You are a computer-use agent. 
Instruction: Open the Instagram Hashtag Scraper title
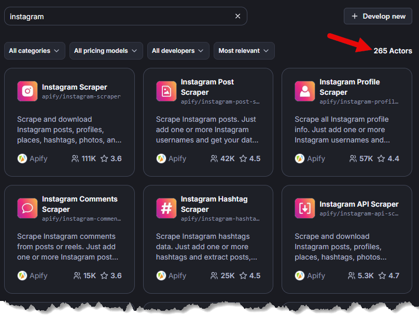click(x=214, y=204)
